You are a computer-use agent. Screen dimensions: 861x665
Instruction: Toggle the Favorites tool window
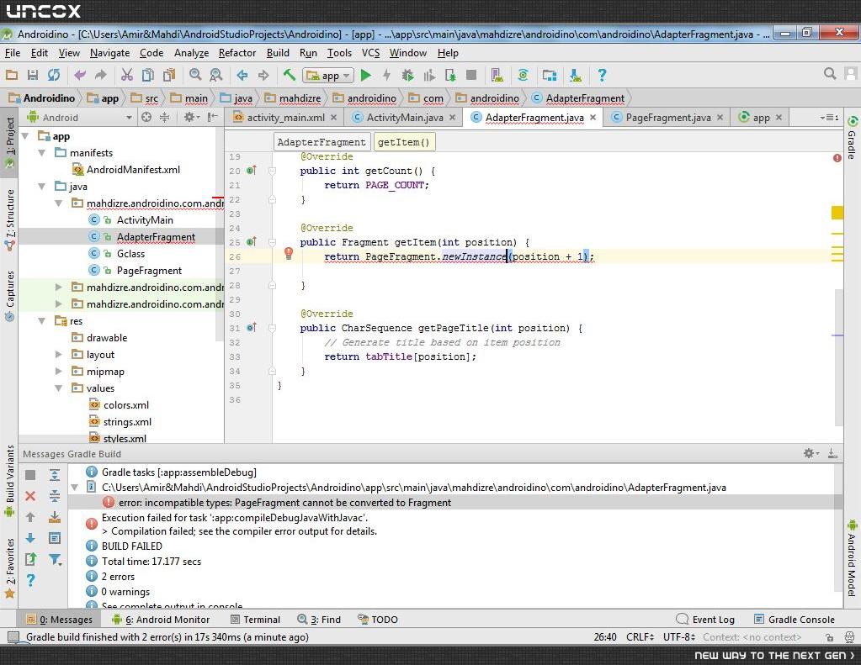(9, 567)
